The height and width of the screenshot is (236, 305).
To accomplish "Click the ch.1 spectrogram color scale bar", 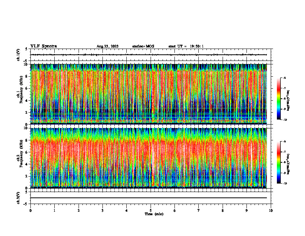I will coord(279,99).
